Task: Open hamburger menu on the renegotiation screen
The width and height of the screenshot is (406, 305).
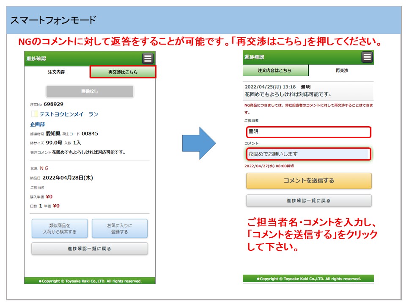Action: (x=367, y=57)
